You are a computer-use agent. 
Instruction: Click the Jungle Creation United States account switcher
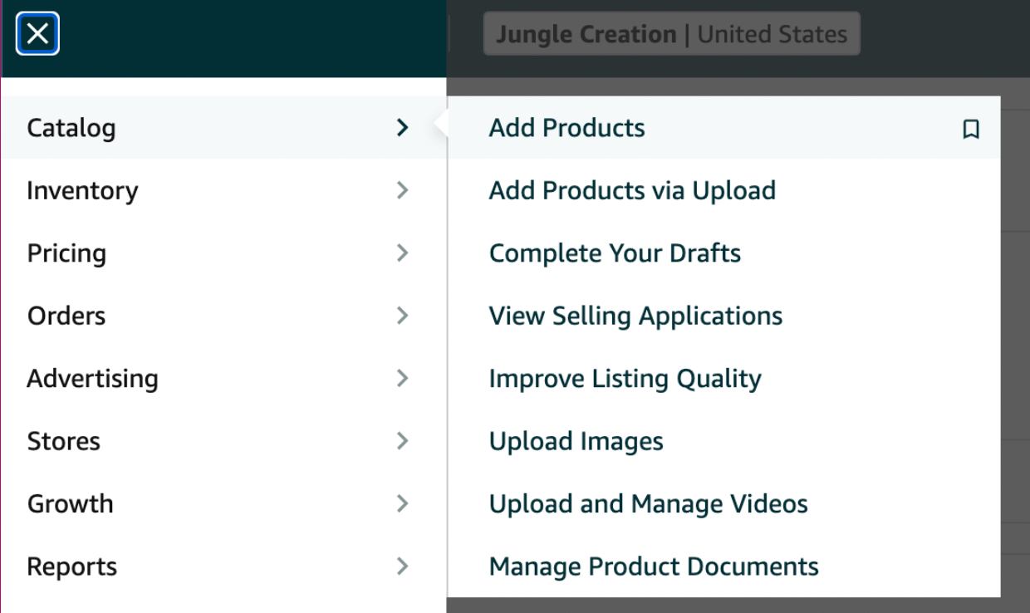tap(671, 34)
